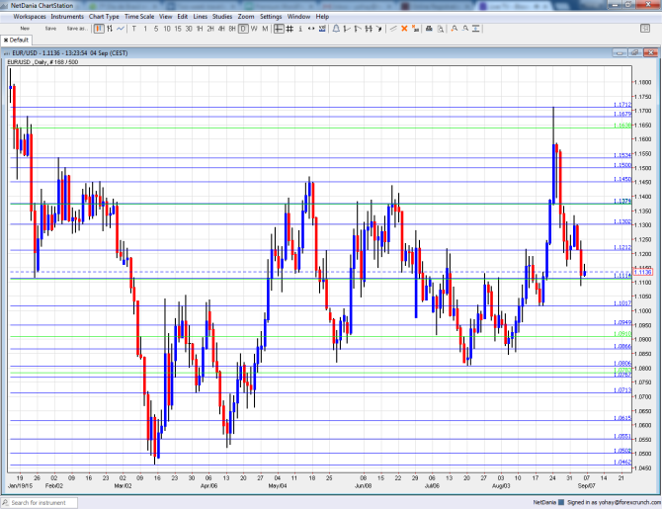Click the NetDania status indicator square

(561, 503)
